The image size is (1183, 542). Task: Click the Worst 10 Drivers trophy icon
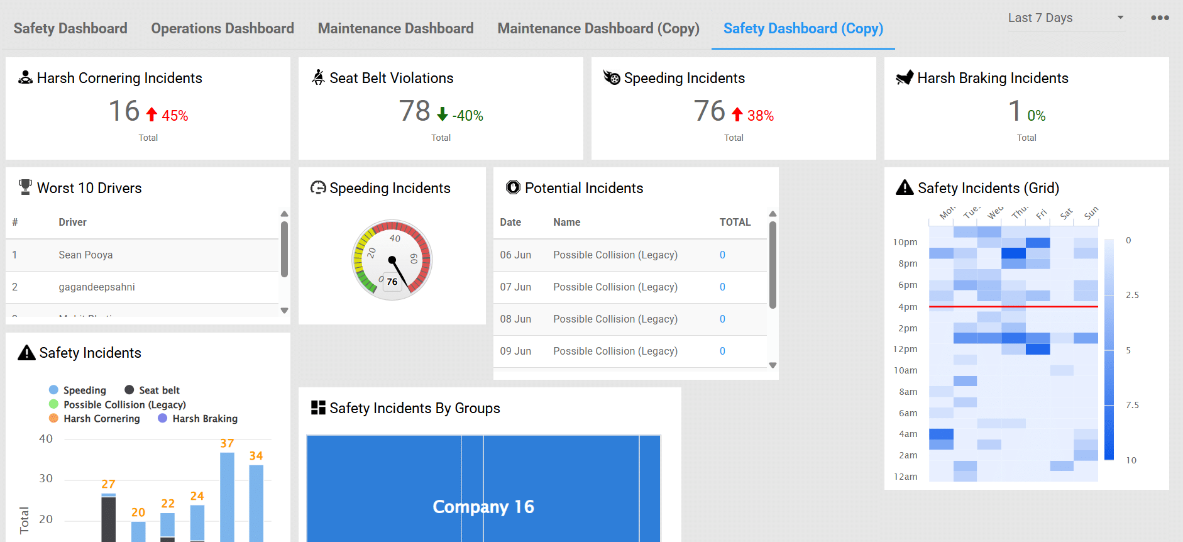point(25,187)
